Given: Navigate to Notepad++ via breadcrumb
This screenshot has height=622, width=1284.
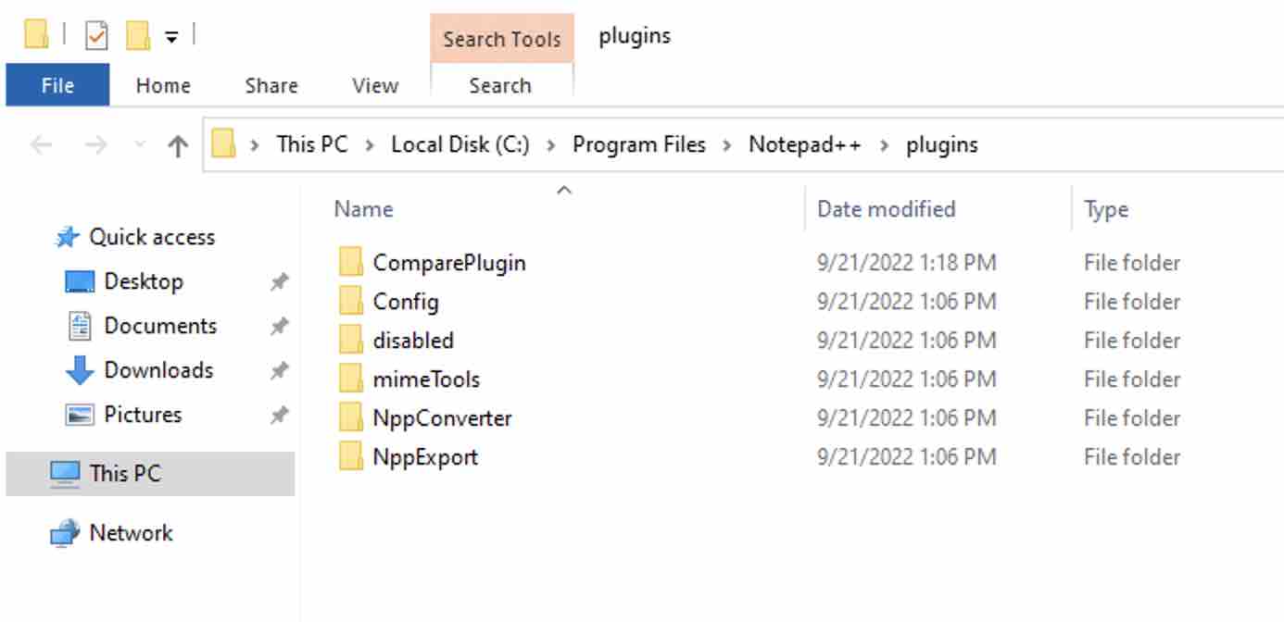Looking at the screenshot, I should [x=803, y=144].
